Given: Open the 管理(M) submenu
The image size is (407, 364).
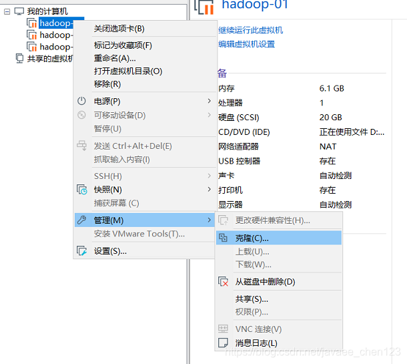Looking at the screenshot, I should (x=145, y=220).
